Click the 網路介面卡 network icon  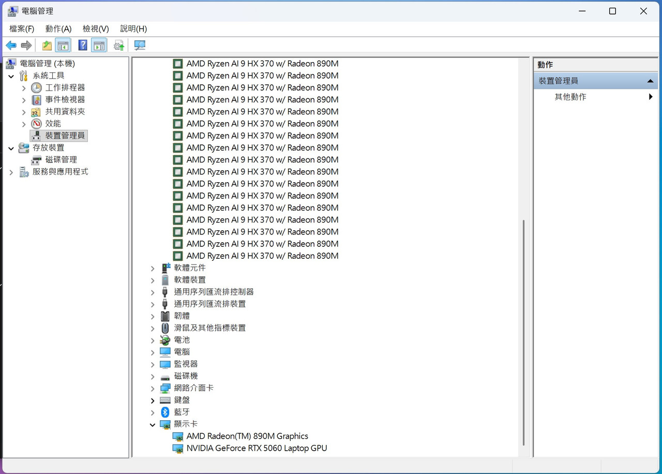pyautogui.click(x=165, y=388)
